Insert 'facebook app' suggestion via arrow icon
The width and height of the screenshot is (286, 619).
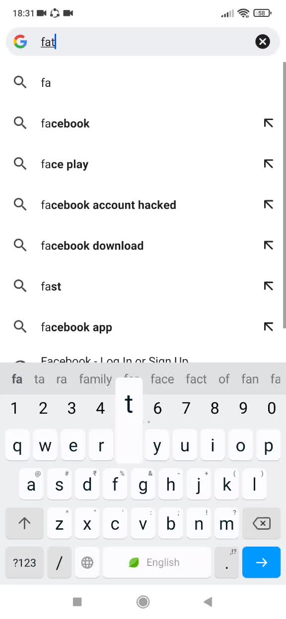click(269, 326)
